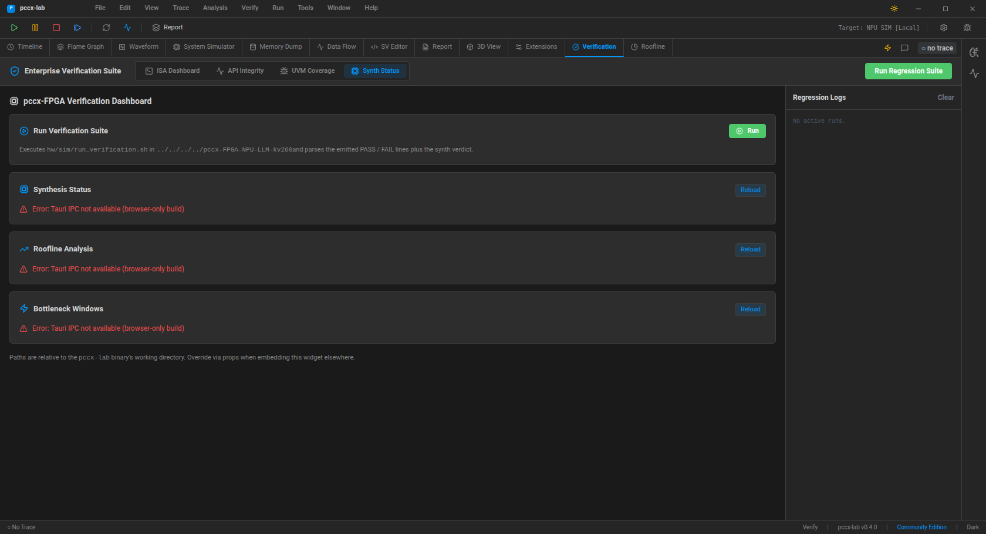The width and height of the screenshot is (986, 534).
Task: Switch to the Waveform tab
Action: (139, 47)
